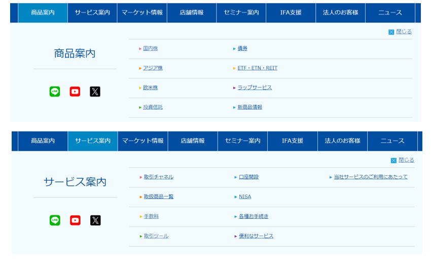Open the 新商品情報 link

(x=249, y=107)
